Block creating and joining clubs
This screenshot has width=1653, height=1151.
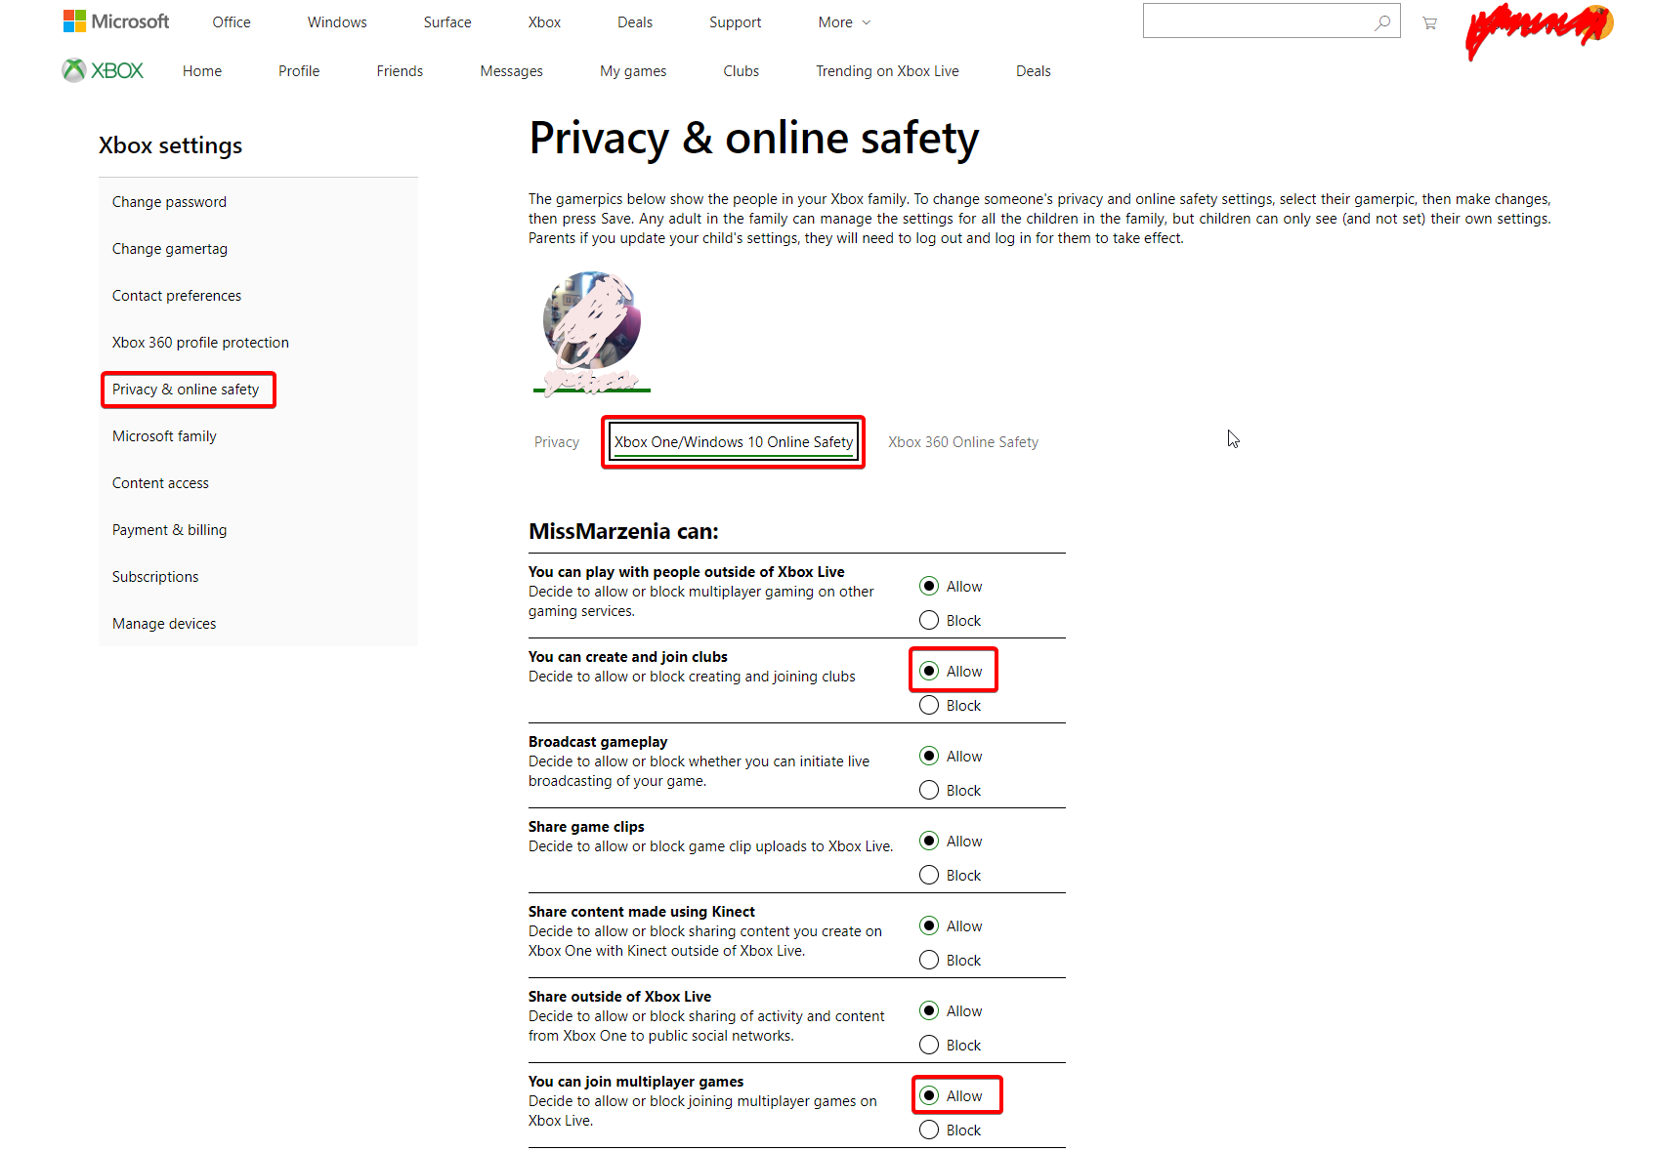[929, 705]
